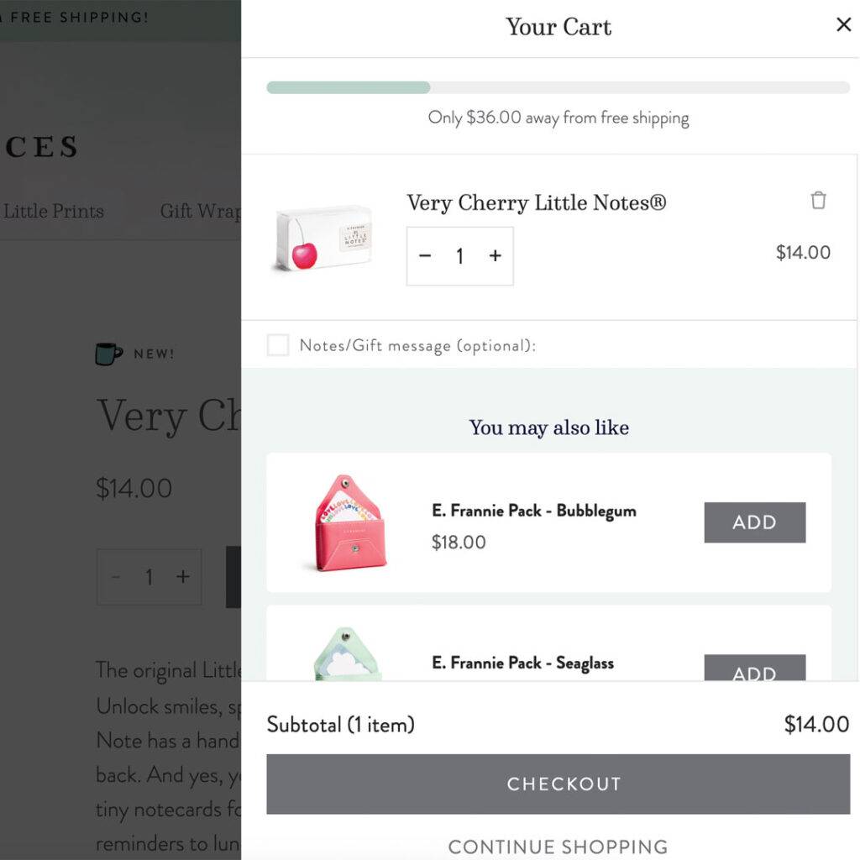The height and width of the screenshot is (860, 860).
Task: Increase cart item quantity with plus
Action: pos(496,255)
